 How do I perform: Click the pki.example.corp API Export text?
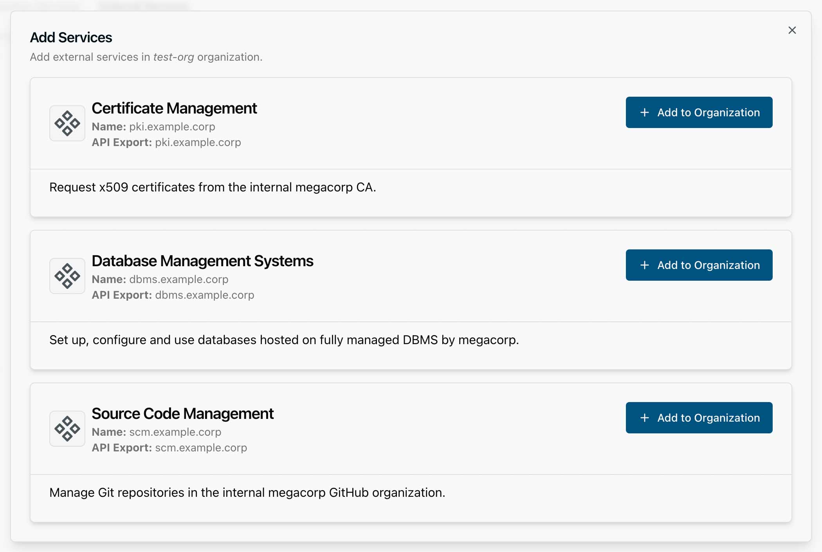198,143
